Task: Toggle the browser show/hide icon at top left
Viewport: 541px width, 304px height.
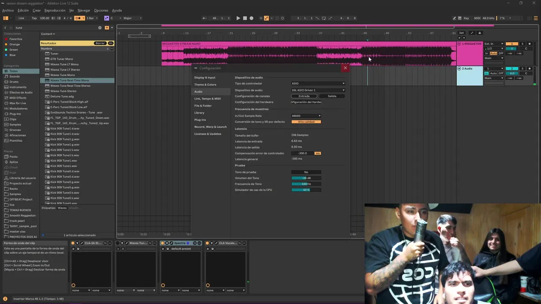Action: click(5, 18)
